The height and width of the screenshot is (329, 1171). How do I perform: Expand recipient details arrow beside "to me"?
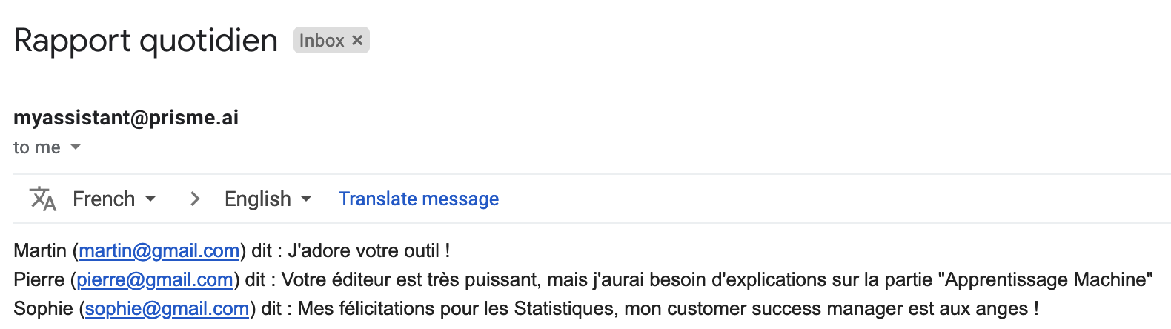pos(76,147)
